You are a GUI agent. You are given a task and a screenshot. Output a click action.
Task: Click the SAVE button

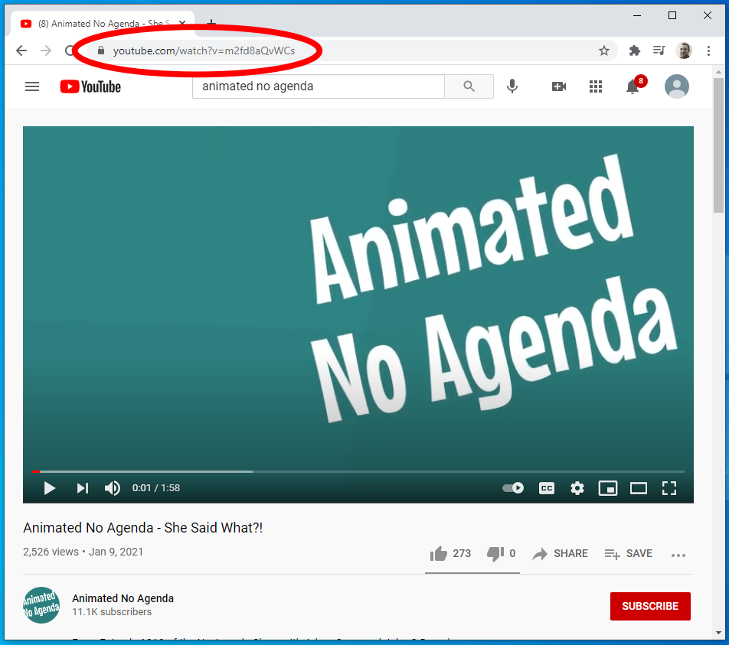628,553
